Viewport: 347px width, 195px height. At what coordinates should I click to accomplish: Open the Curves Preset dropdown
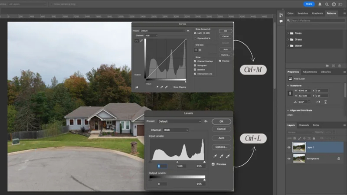(x=162, y=31)
